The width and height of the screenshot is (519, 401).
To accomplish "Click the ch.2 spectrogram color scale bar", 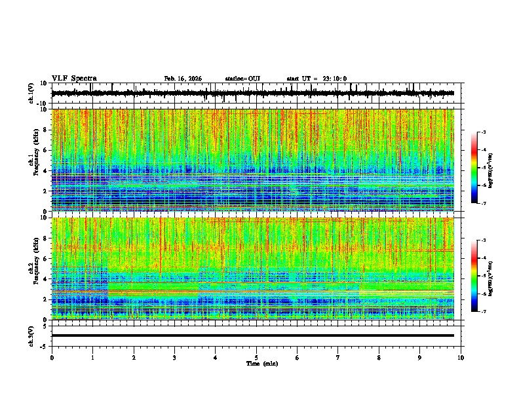I will [x=474, y=276].
